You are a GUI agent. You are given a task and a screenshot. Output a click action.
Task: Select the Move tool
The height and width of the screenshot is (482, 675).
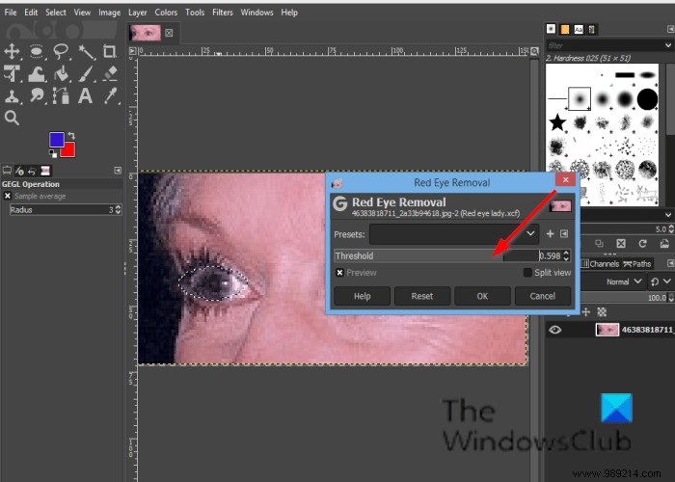tap(12, 52)
